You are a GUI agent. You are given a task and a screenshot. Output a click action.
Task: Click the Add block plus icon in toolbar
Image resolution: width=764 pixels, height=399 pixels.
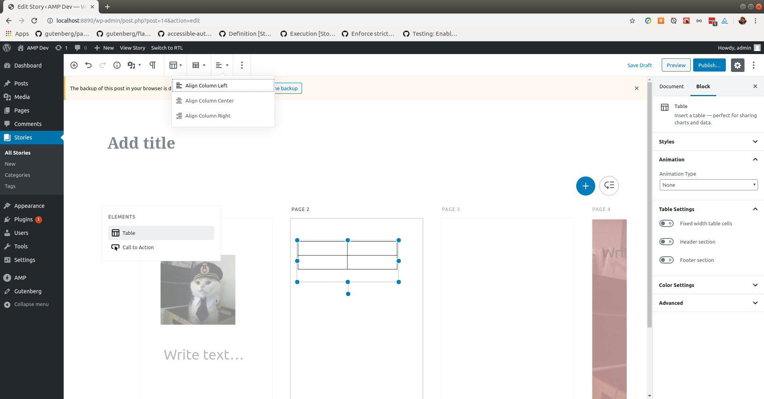[74, 65]
